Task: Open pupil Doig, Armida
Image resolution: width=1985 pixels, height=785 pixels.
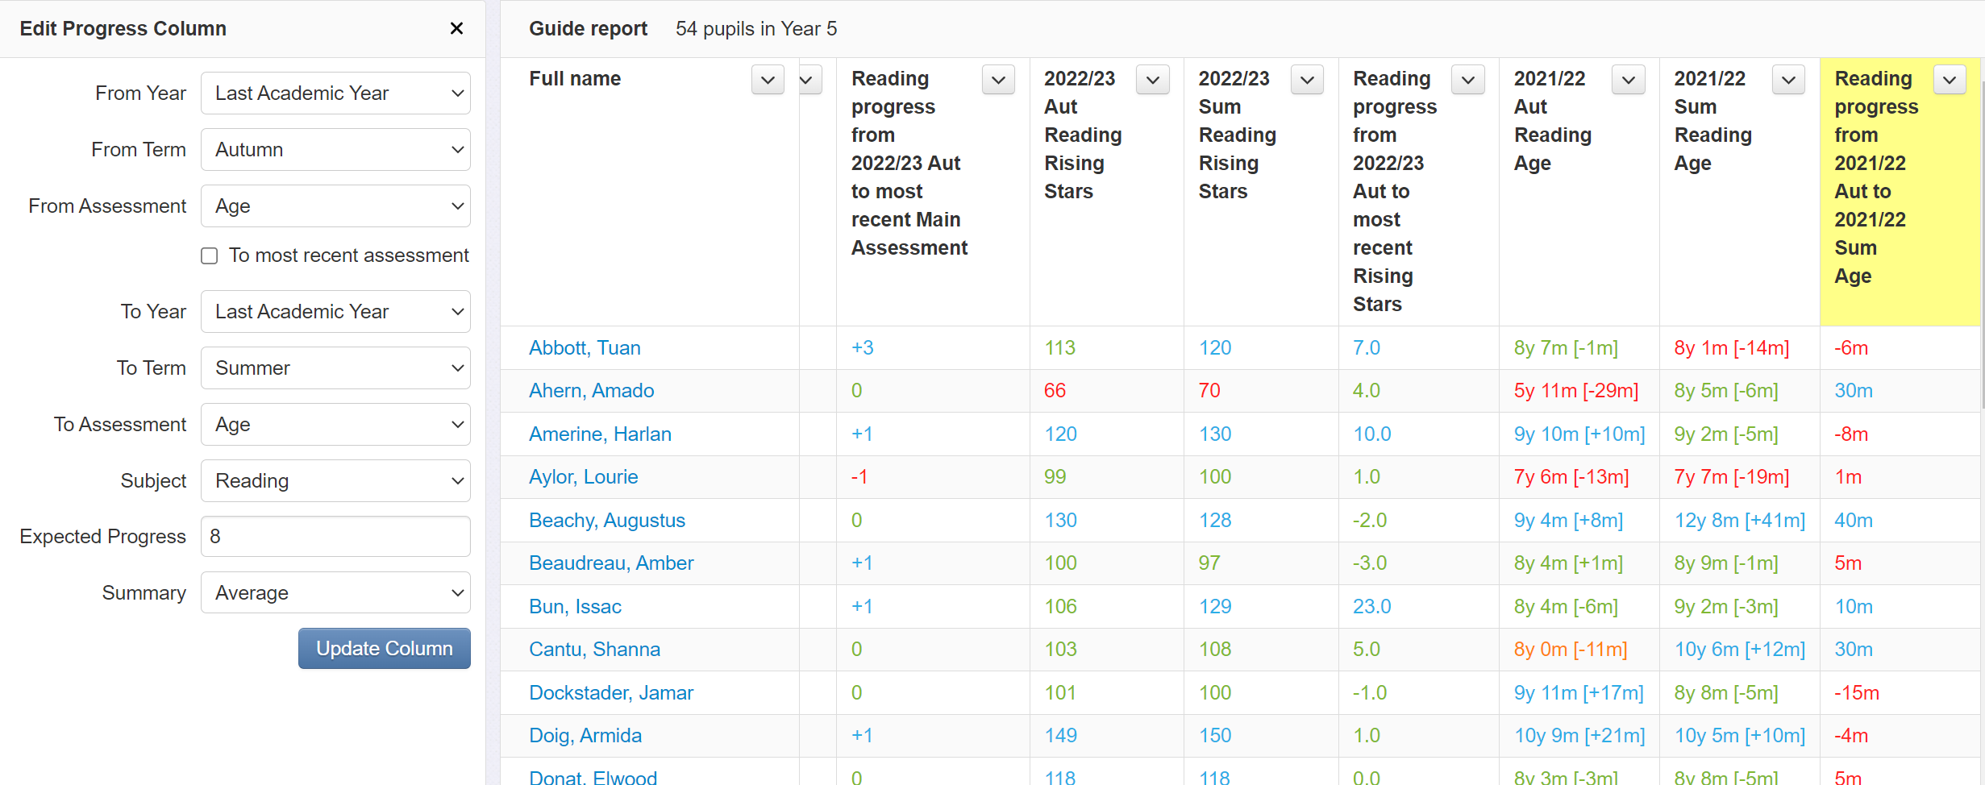Action: coord(585,736)
